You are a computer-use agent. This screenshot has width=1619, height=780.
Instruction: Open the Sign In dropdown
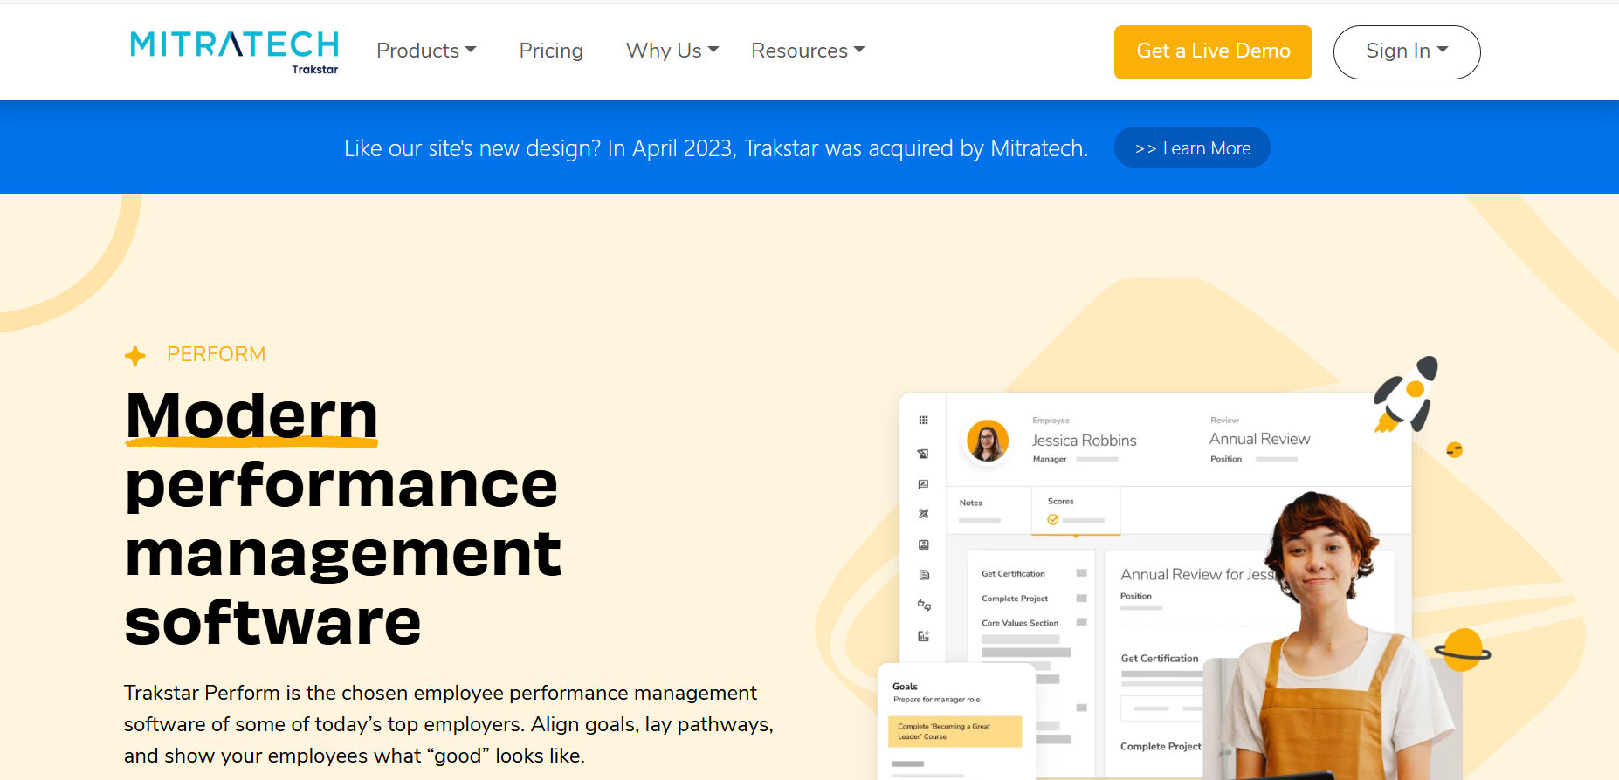point(1407,52)
